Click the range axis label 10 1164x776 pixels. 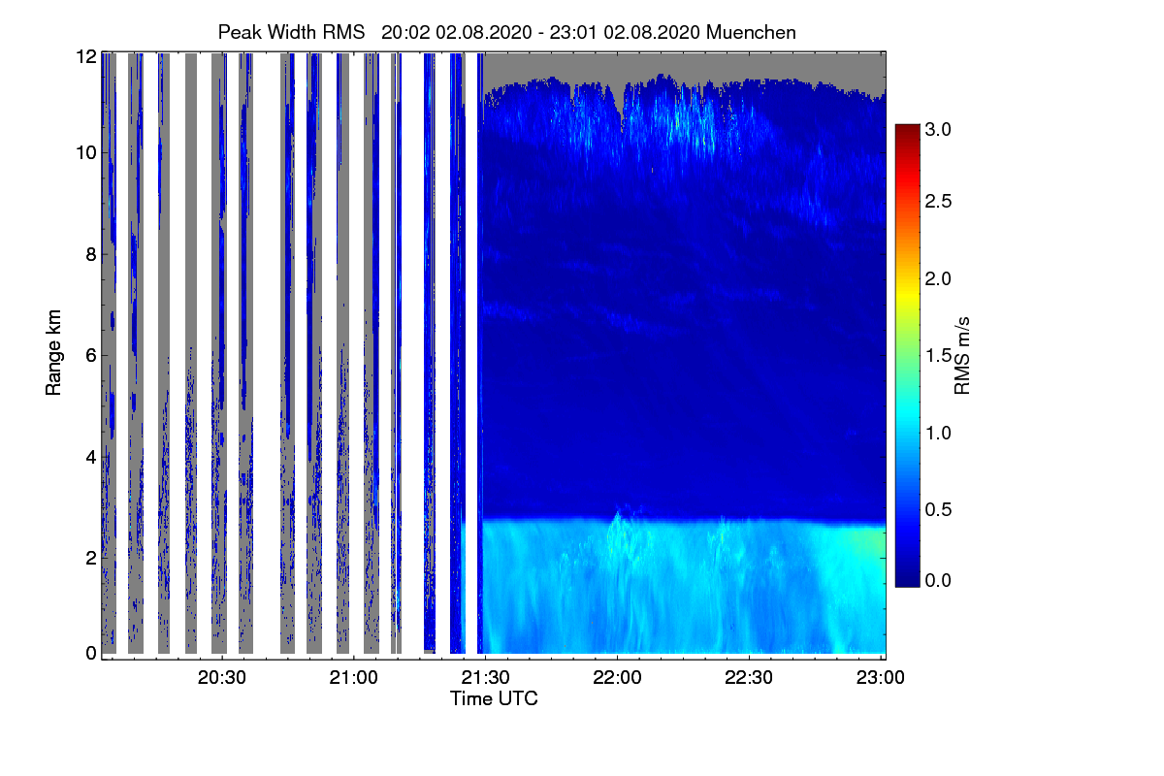85,152
